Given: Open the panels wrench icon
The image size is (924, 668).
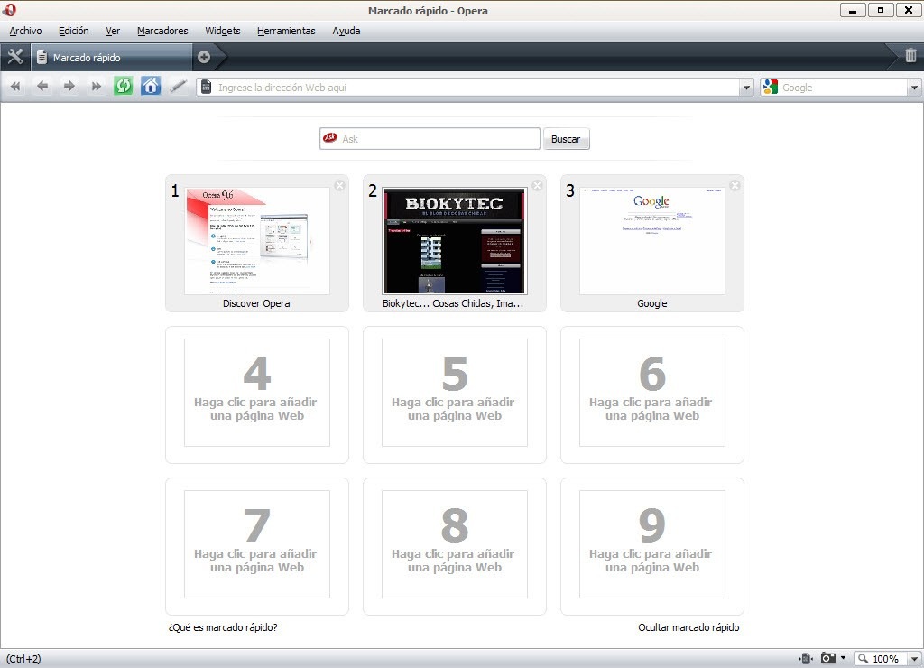Looking at the screenshot, I should pyautogui.click(x=15, y=57).
